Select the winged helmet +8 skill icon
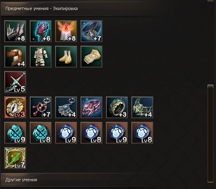This screenshot has height=189, width=216. point(15,31)
